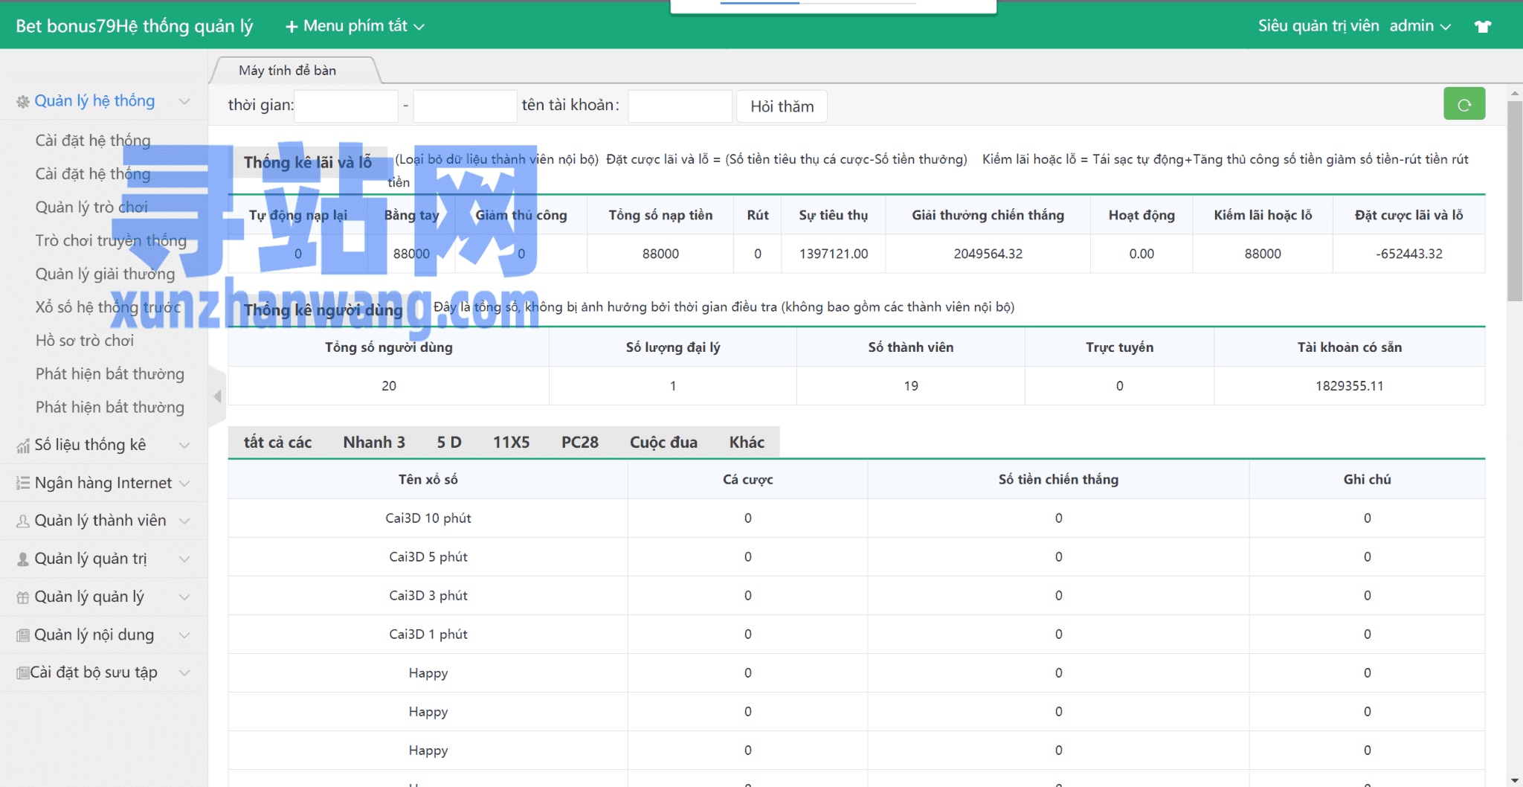The height and width of the screenshot is (787, 1523).
Task: Expand the Cài đặt bộ sưu tập section
Action: pyautogui.click(x=103, y=672)
